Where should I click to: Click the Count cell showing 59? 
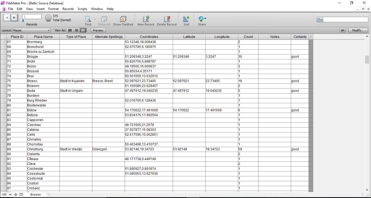[x=248, y=149]
